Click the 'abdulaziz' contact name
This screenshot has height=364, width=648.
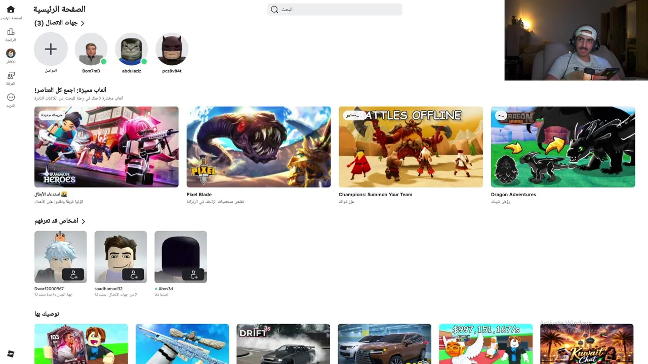(x=132, y=71)
